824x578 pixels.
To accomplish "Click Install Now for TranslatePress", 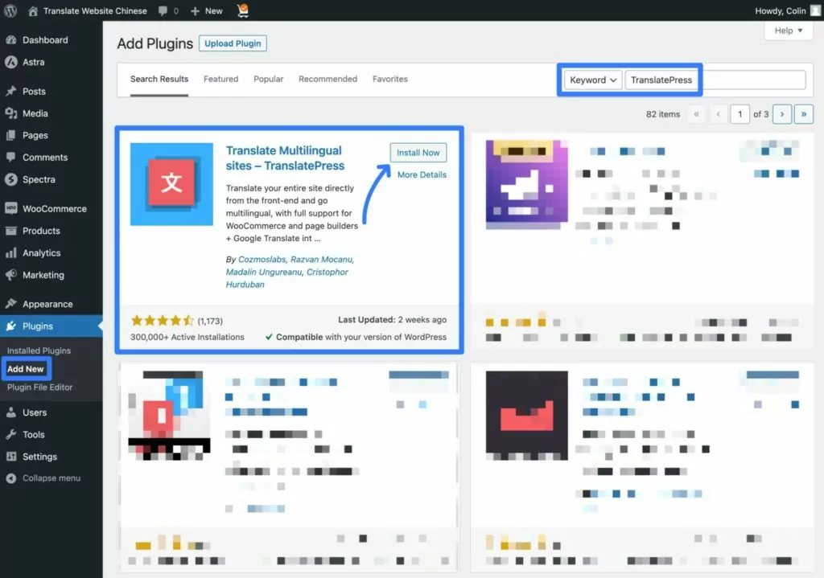I will coord(418,153).
